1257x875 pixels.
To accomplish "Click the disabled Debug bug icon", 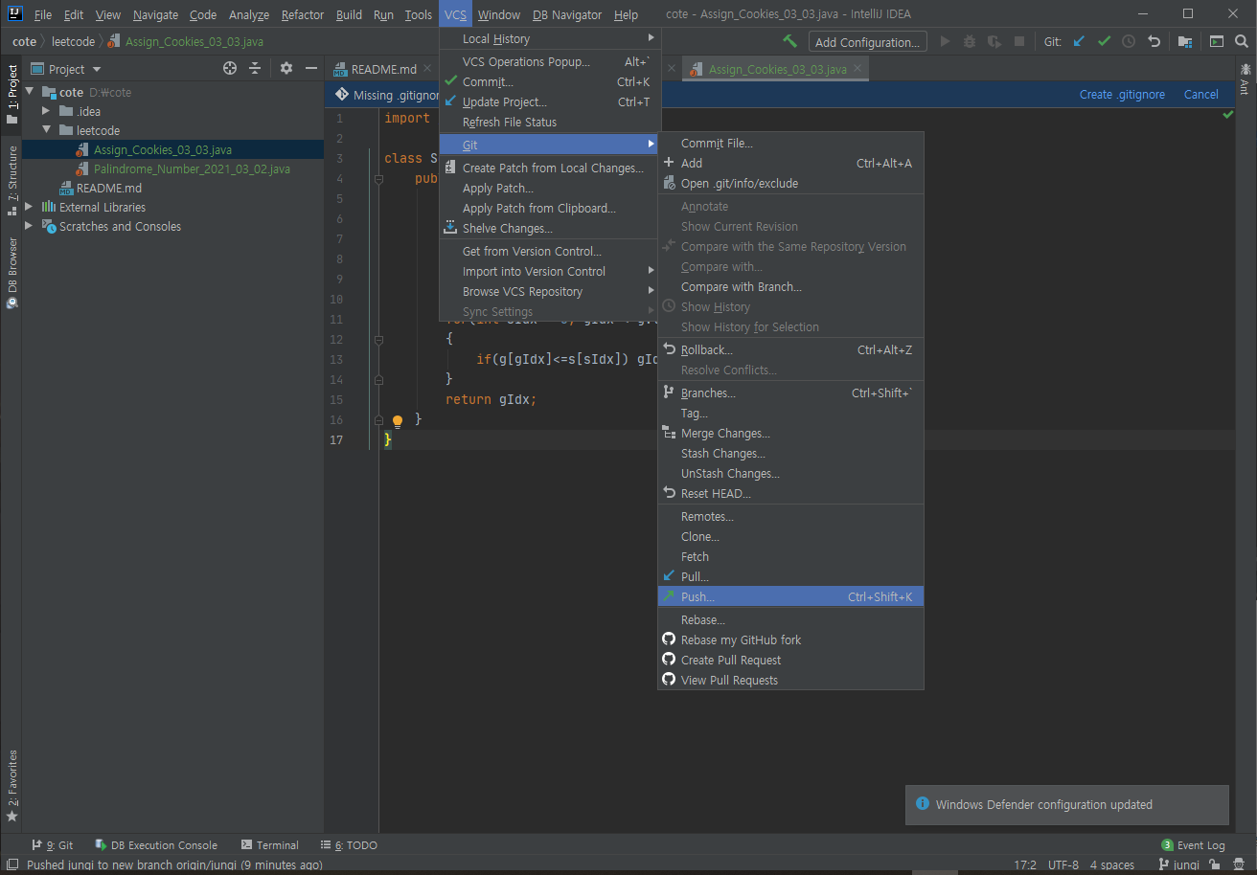I will coord(970,41).
